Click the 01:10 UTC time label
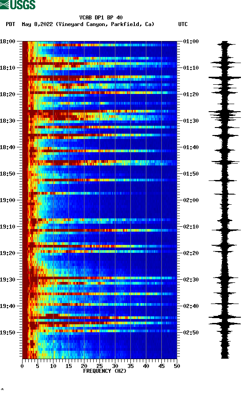The image size is (244, 394). (x=191, y=68)
